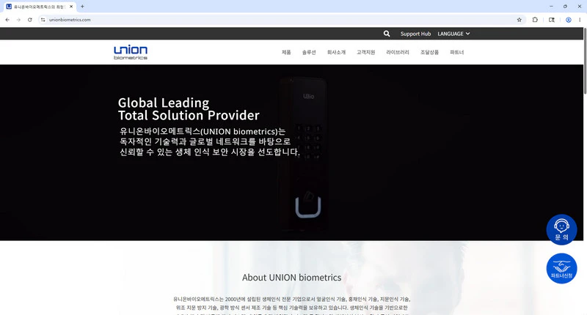This screenshot has height=315, width=587.
Task: Open the 파트너 menu
Action: point(456,52)
